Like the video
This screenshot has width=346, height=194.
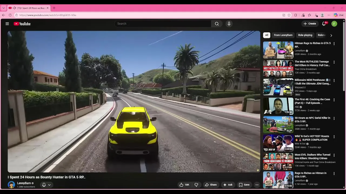click(184, 185)
